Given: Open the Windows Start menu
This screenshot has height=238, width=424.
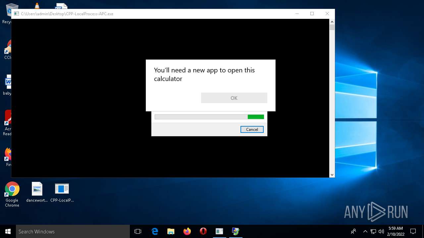Looking at the screenshot, I should click(8, 231).
